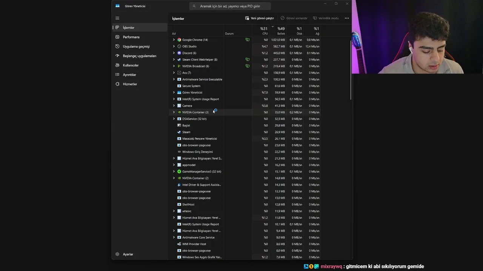Expand the NVIDIA Container (2) group
The height and width of the screenshot is (271, 483).
tap(174, 178)
